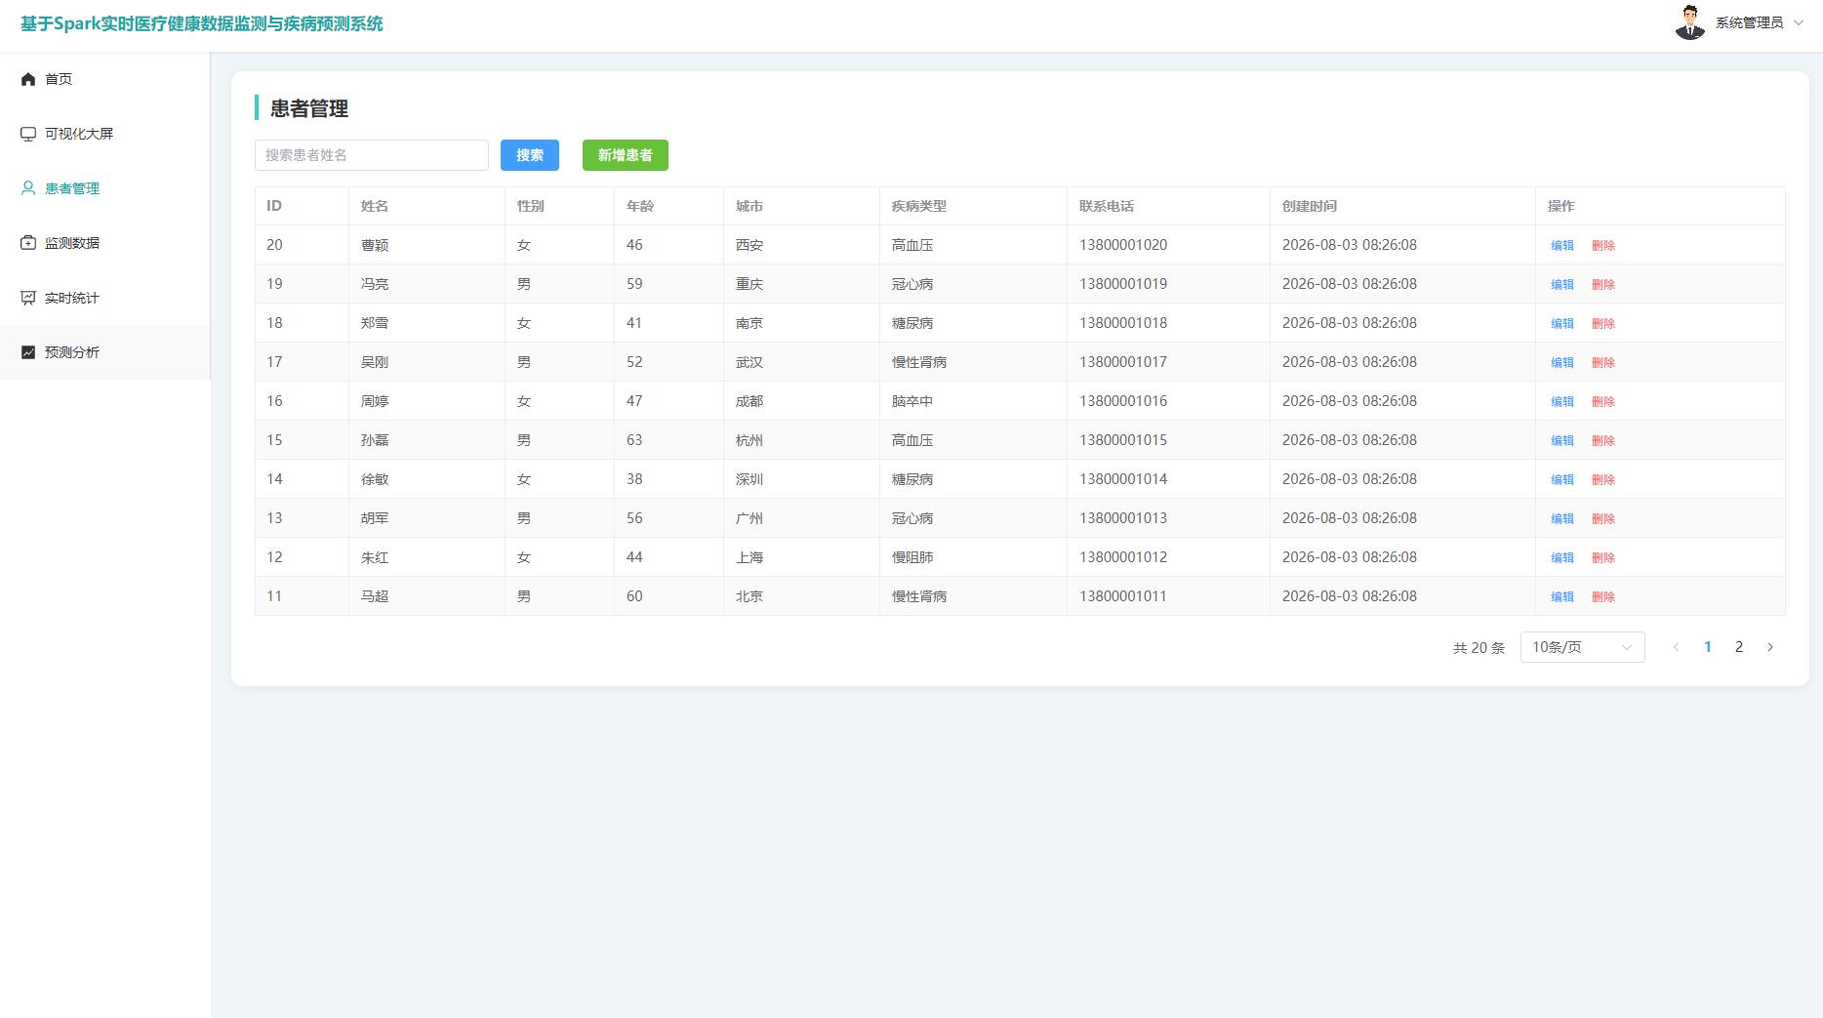Delete patient 周婷 record

[1603, 402]
